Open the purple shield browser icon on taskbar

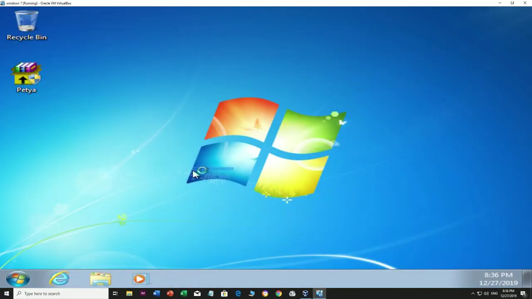(265, 294)
